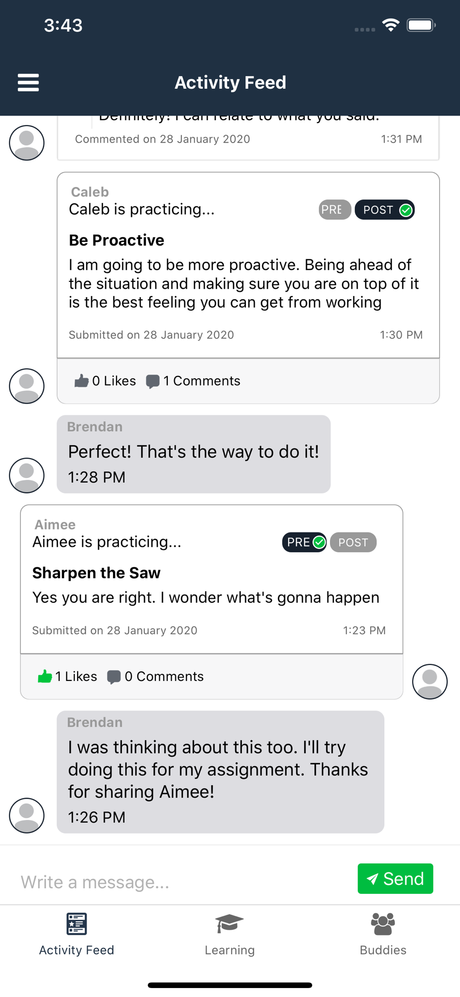Tap the green thumbs-up on Aimee's post
Screen dimensions: 460x997
(45, 676)
